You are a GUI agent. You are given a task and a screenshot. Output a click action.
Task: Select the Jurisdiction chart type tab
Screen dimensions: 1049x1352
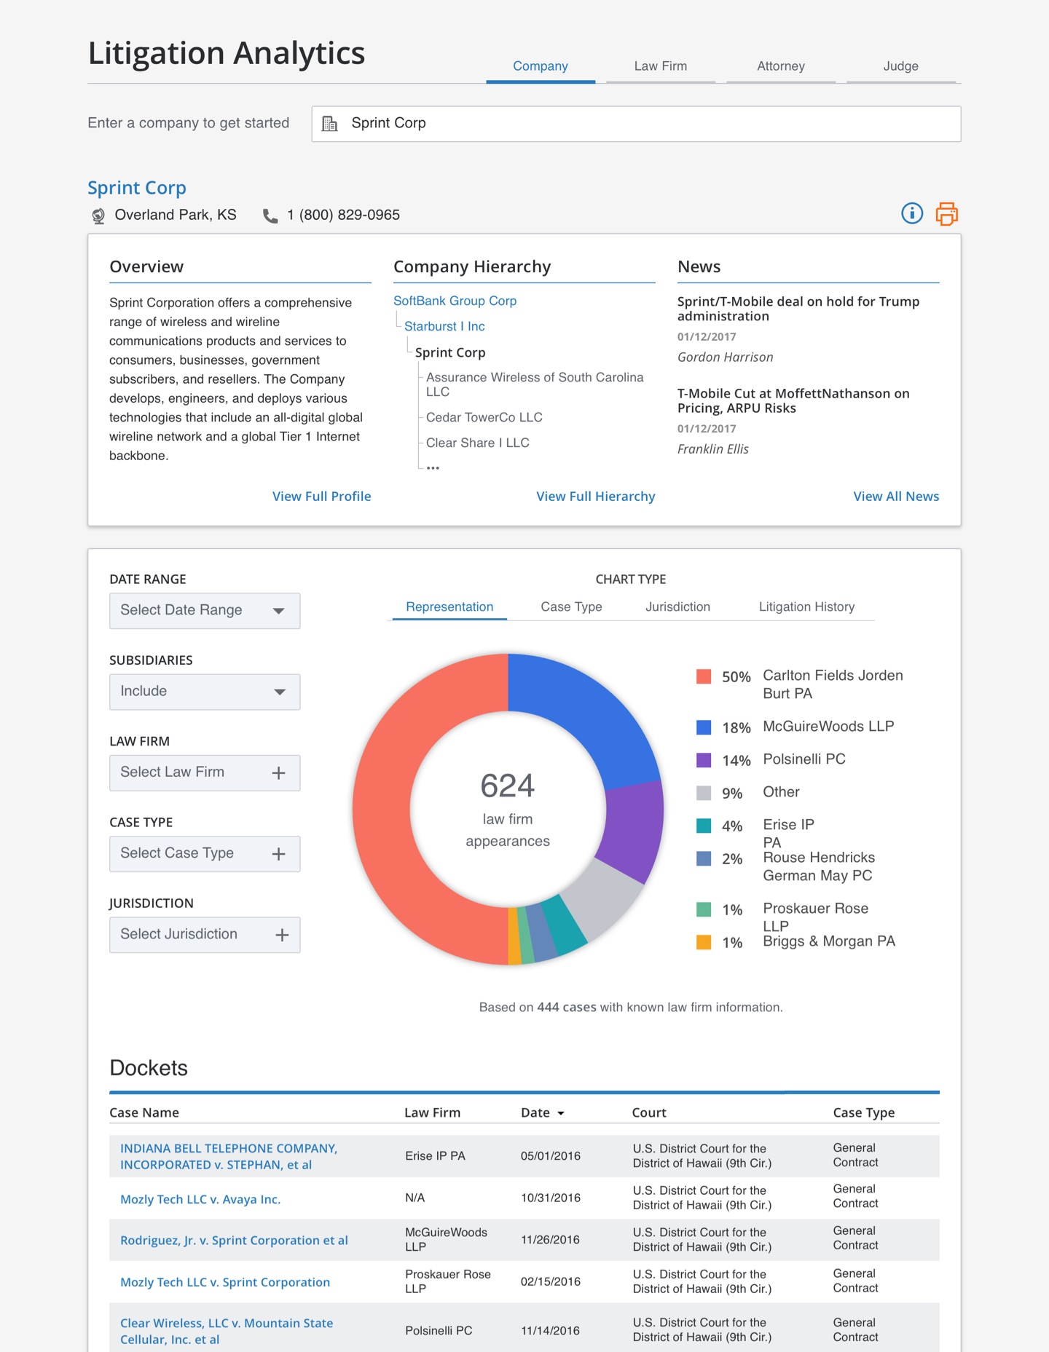[677, 606]
